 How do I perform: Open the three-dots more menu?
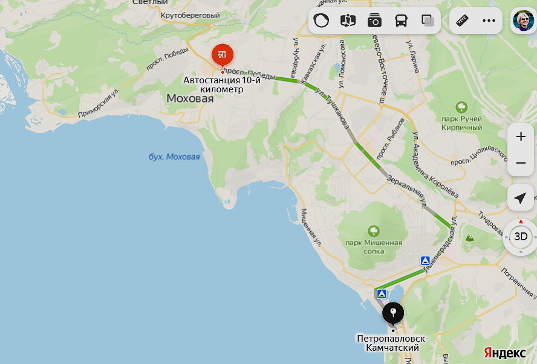pos(489,21)
